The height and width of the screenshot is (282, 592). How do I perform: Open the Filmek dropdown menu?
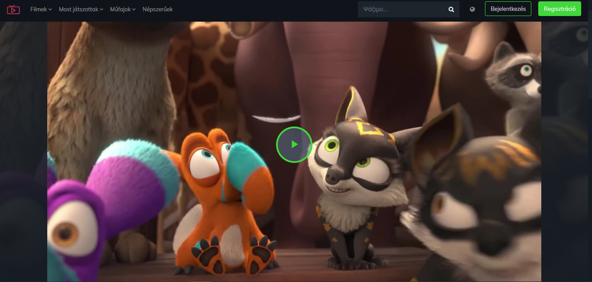coord(41,9)
